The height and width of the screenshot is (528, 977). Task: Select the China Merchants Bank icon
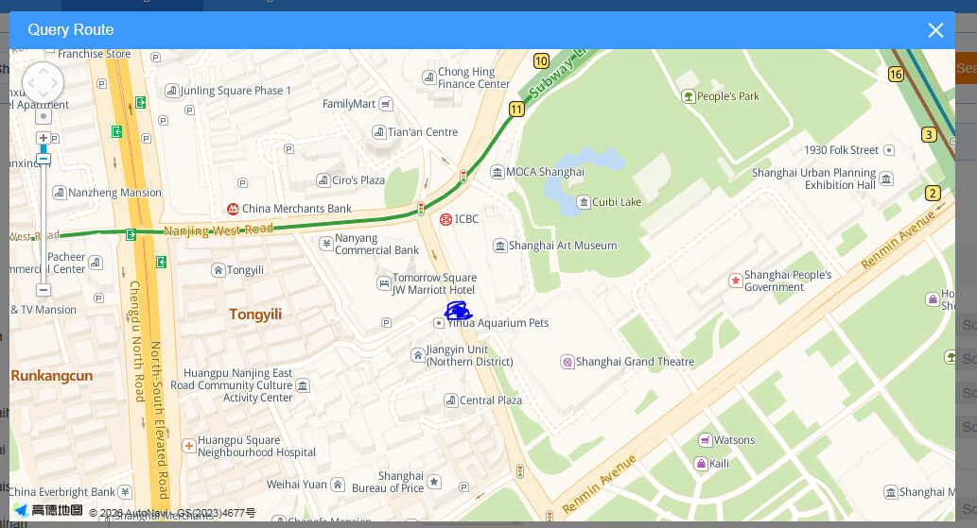tap(233, 209)
